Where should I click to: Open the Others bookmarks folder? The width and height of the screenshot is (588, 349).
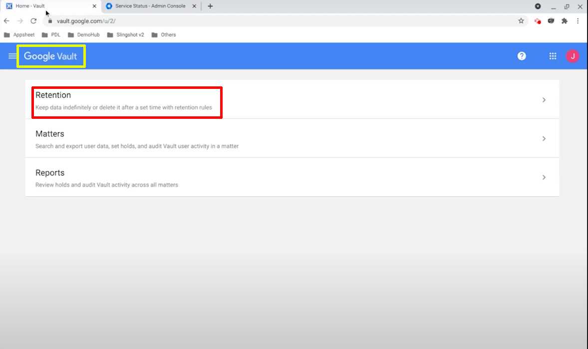pos(164,35)
